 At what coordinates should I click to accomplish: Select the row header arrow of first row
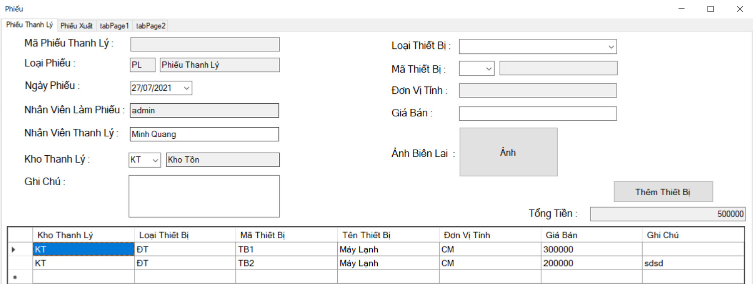tap(13, 249)
